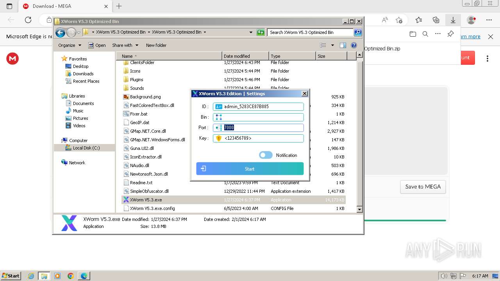Click Open in the Explorer toolbar
Image resolution: width=500 pixels, height=281 pixels.
click(97, 45)
